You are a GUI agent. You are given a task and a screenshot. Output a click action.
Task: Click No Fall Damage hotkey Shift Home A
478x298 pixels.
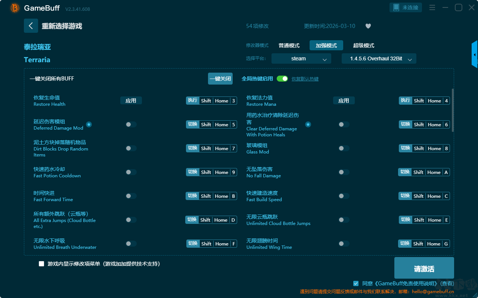point(424,172)
